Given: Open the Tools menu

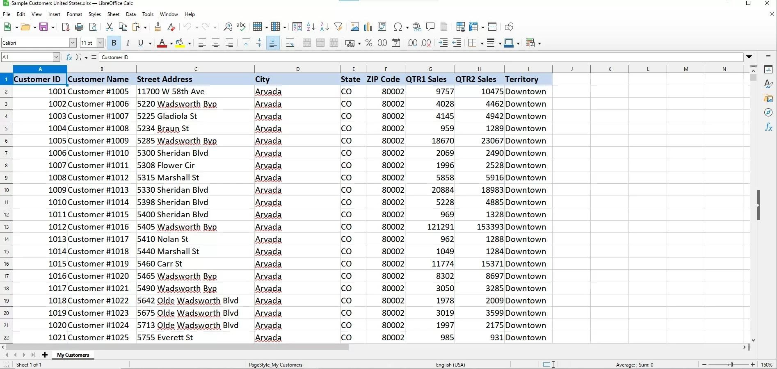Looking at the screenshot, I should (x=148, y=14).
